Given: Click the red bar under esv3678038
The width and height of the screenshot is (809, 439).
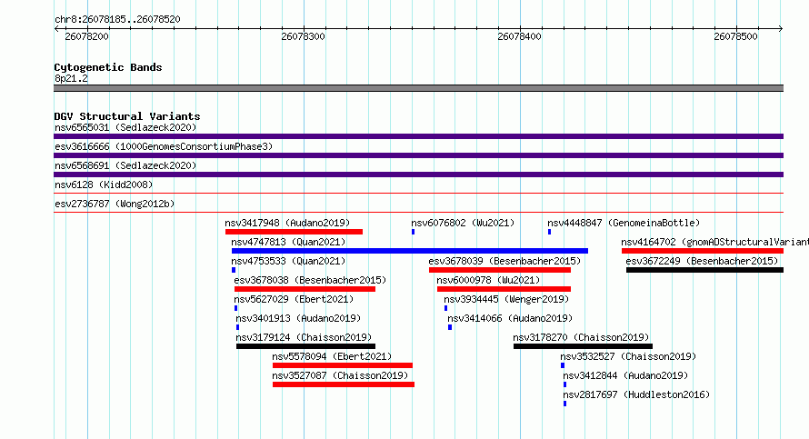Looking at the screenshot, I should pos(305,289).
